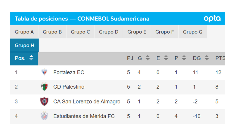This screenshot has width=236, height=126.
Task: Switch to the Grupo B tab
Action: coord(52,32)
